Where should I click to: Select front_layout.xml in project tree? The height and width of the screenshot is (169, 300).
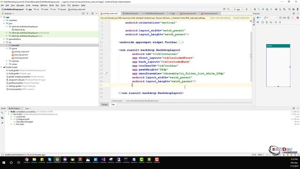pyautogui.click(x=20, y=58)
